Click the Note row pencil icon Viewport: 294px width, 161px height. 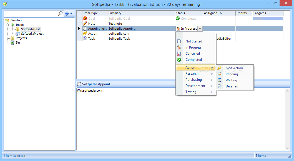tap(85, 23)
